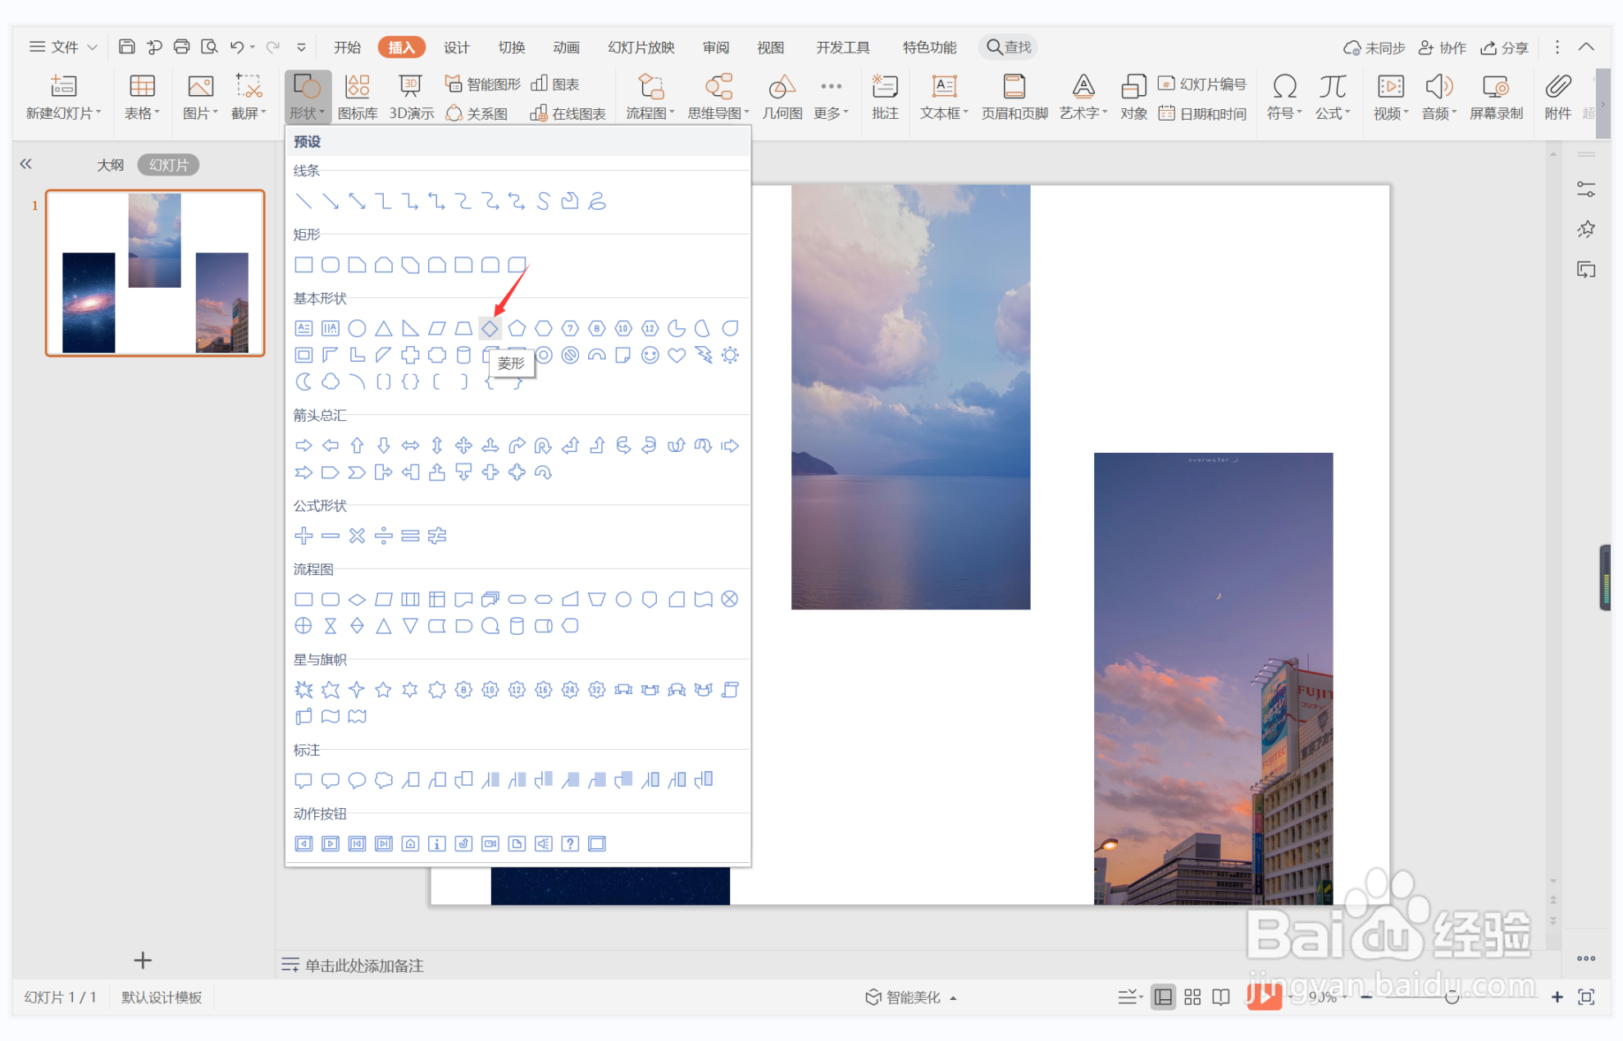Insert an attachment with 附件
1623x1041 pixels.
(1557, 97)
